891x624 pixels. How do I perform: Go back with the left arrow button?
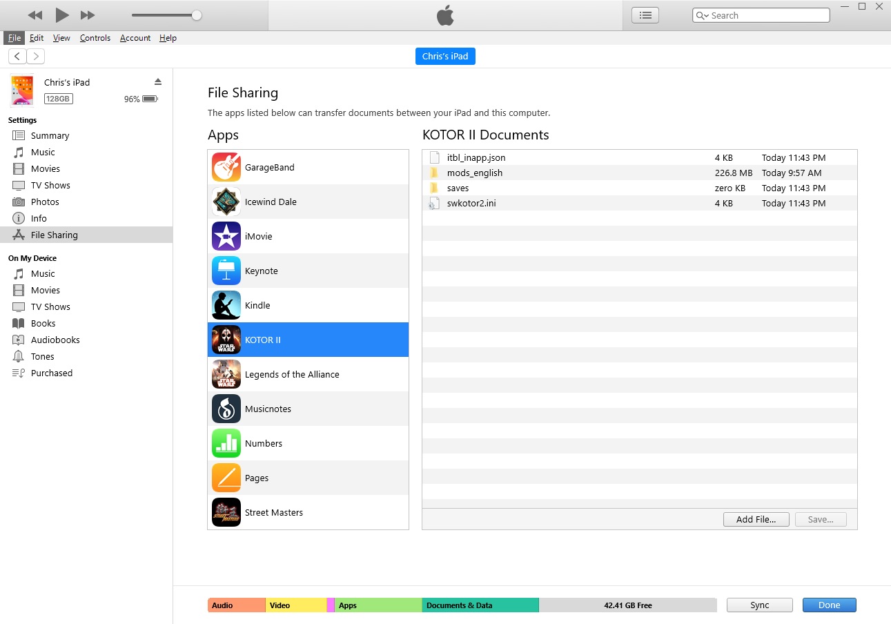click(17, 57)
